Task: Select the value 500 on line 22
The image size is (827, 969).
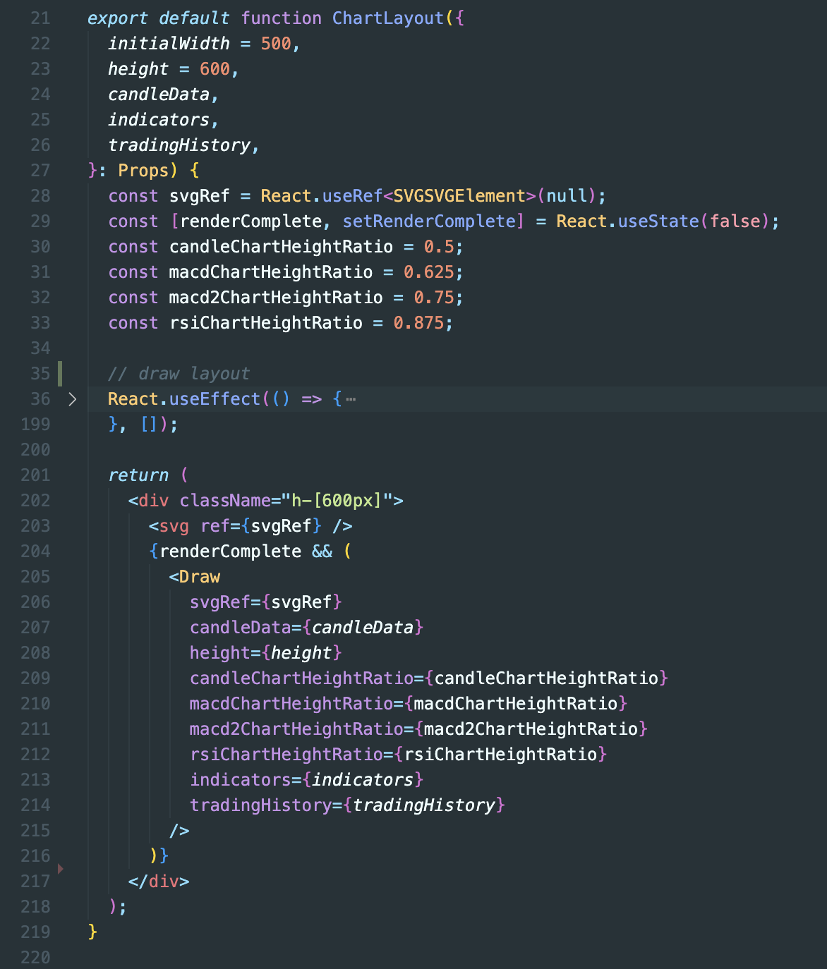Action: tap(276, 44)
